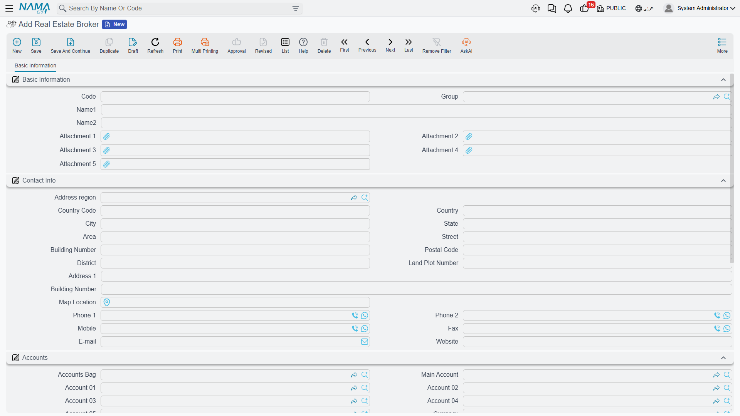740x416 pixels.
Task: Go to First record
Action: [345, 45]
